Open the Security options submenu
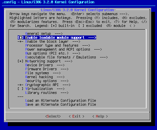 click(x=47, y=81)
